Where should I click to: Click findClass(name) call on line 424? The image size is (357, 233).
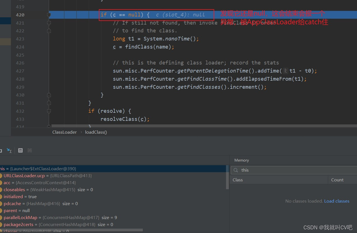(148, 47)
